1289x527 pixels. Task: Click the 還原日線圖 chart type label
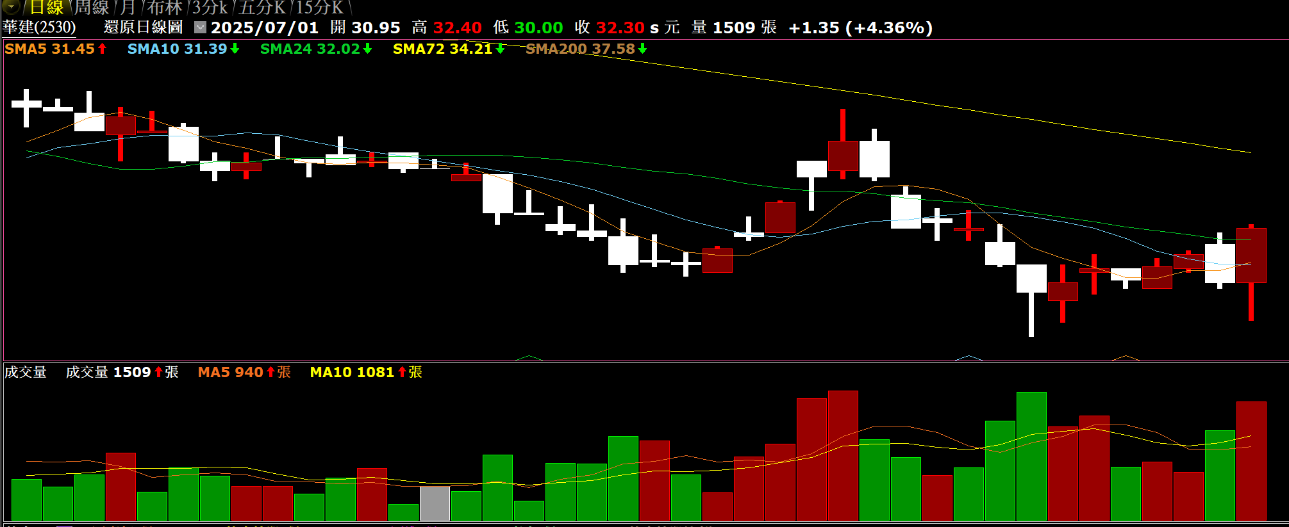143,28
